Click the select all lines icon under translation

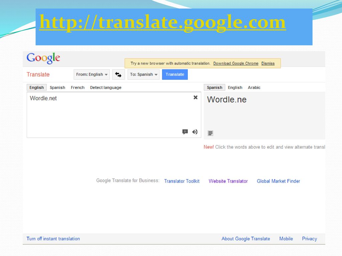tap(210, 133)
